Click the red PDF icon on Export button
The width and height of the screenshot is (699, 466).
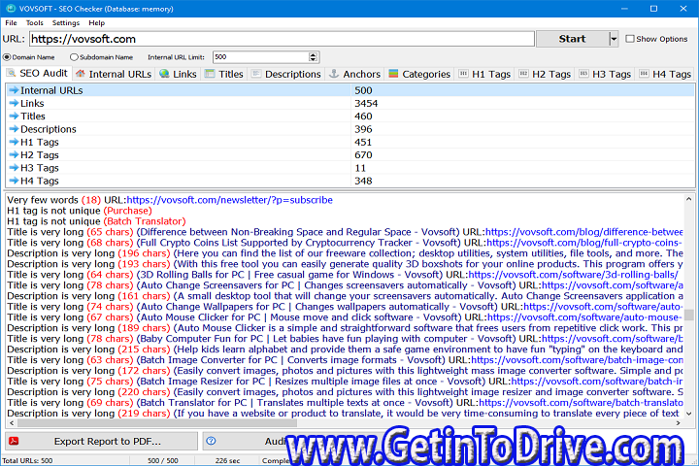tap(14, 441)
